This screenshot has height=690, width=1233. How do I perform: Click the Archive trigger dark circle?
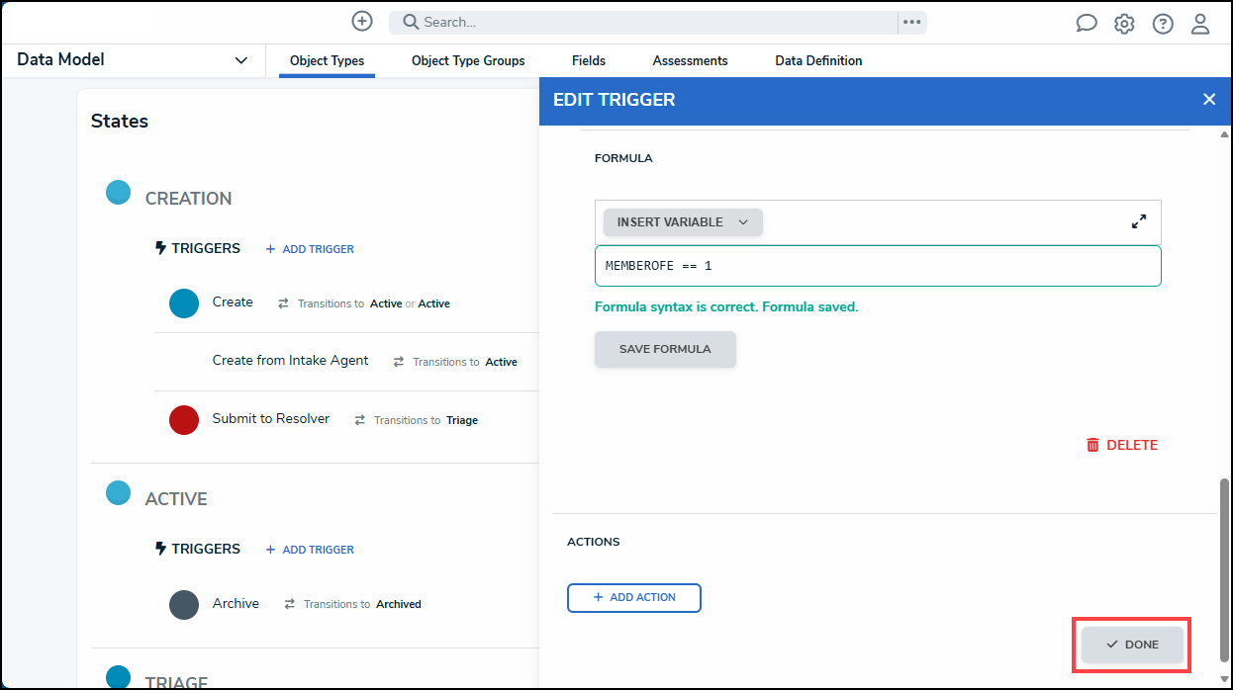pyautogui.click(x=184, y=605)
